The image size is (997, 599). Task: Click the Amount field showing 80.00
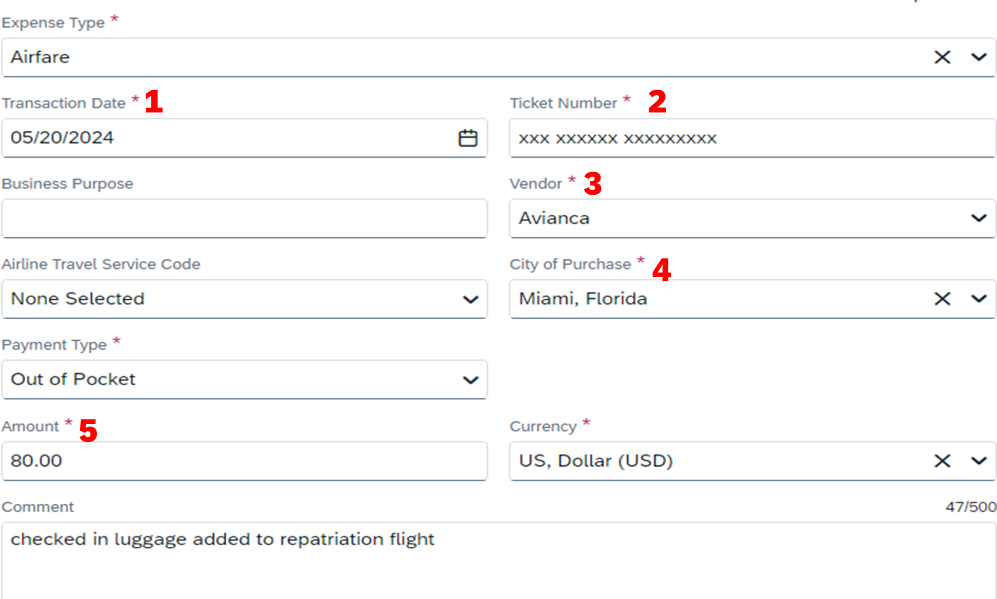(x=244, y=461)
